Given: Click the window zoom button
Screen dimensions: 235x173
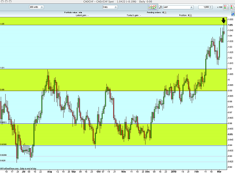Looking at the screenshot, I should (10, 2).
